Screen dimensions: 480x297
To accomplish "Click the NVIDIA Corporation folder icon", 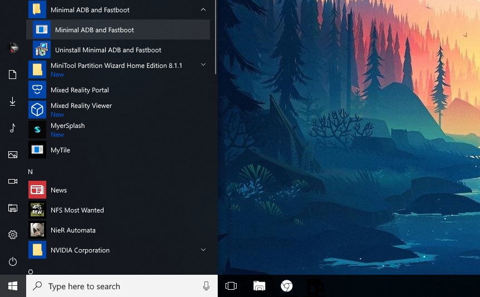I will (x=37, y=250).
